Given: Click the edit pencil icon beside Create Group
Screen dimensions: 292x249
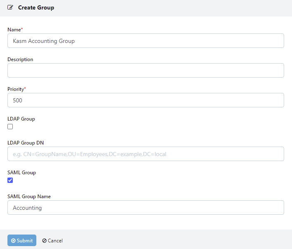Looking at the screenshot, I should [x=10, y=7].
